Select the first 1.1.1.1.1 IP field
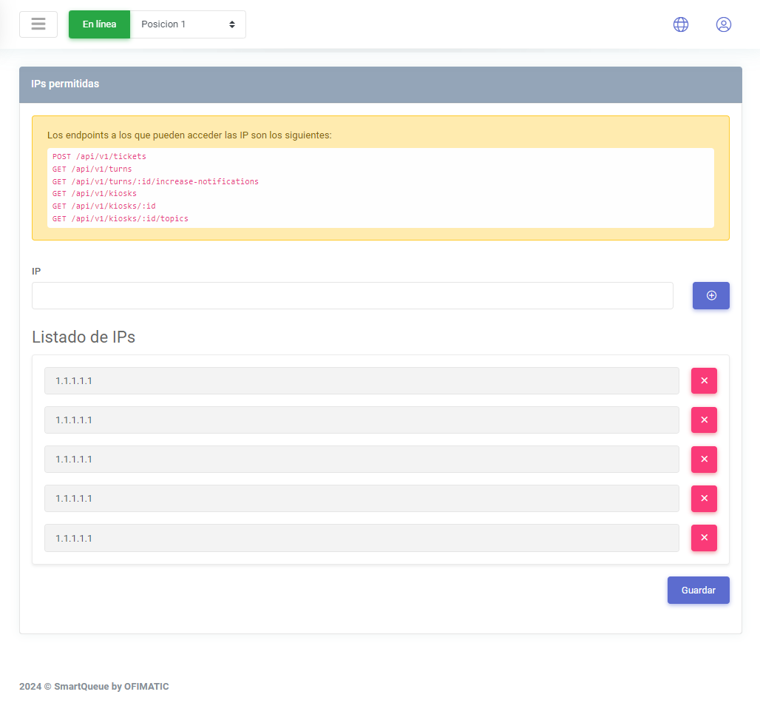 click(x=361, y=380)
